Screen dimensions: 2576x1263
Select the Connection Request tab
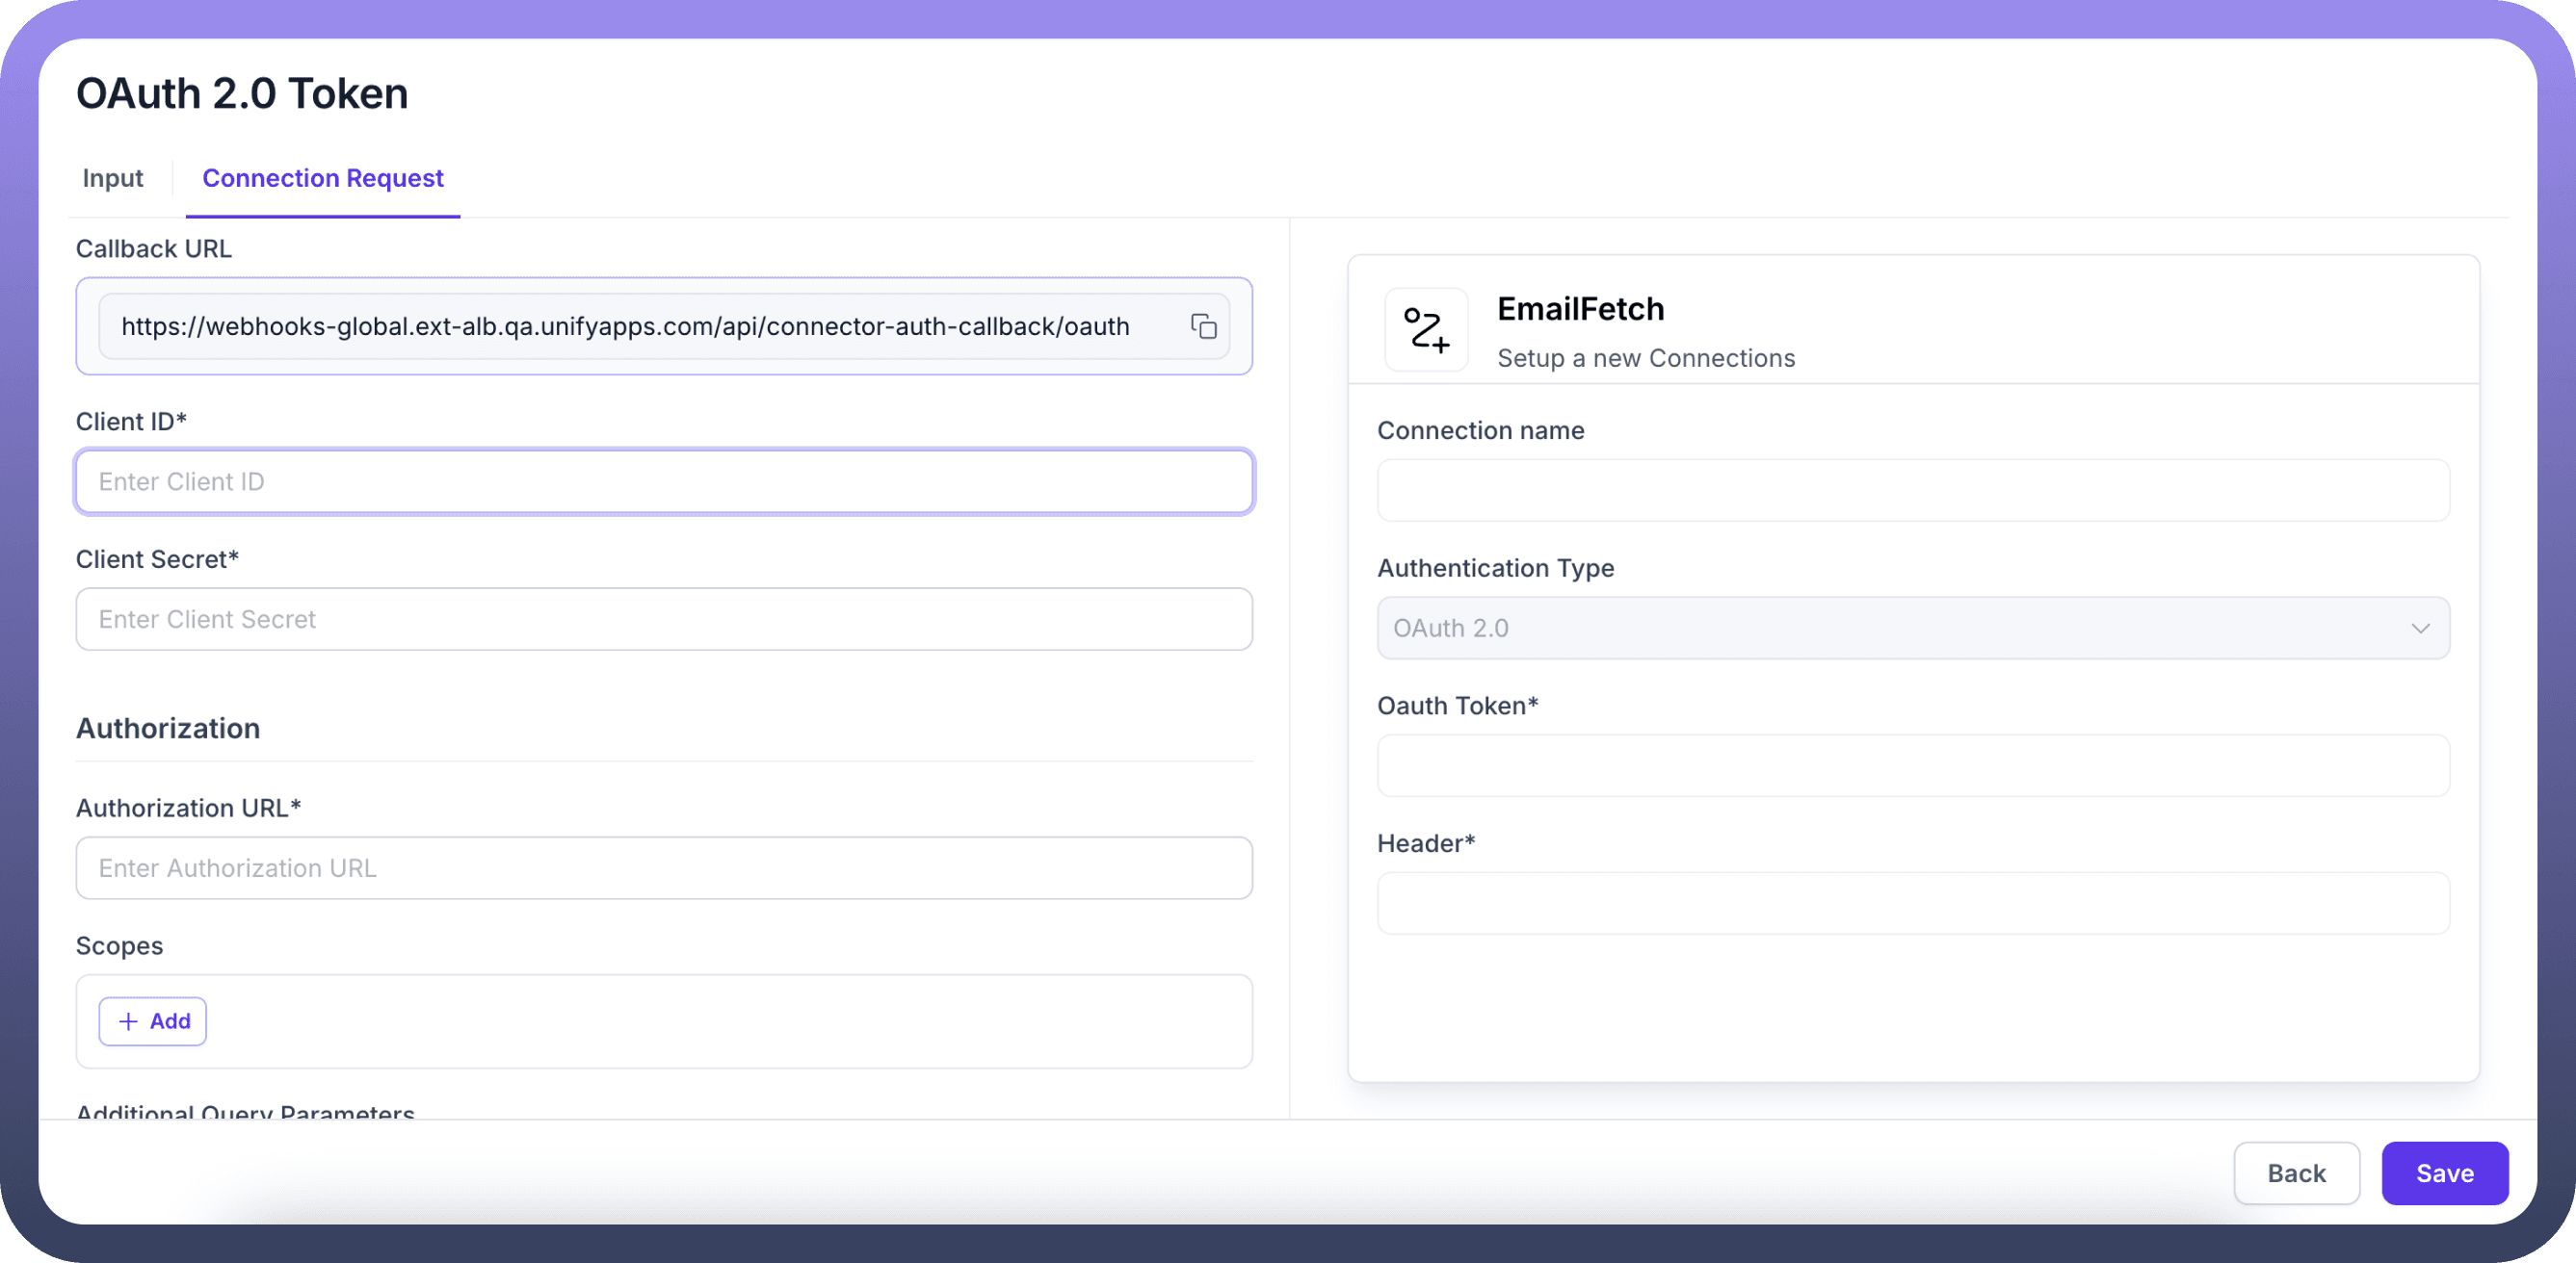click(323, 178)
